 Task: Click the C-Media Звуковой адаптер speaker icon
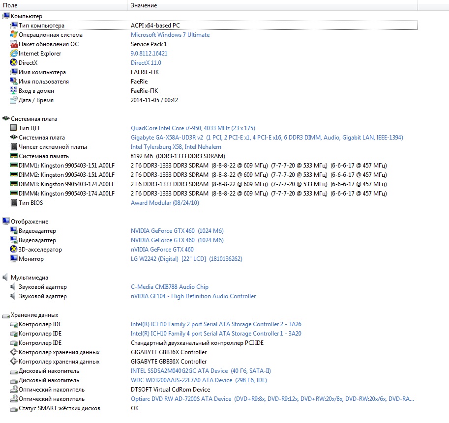pos(13,286)
